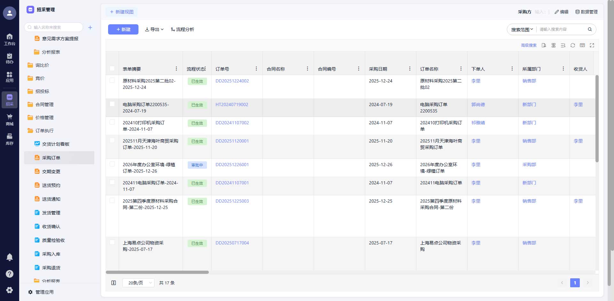Check row 2025第四季度原材料采购合同
The image size is (614, 301).
(112, 200)
